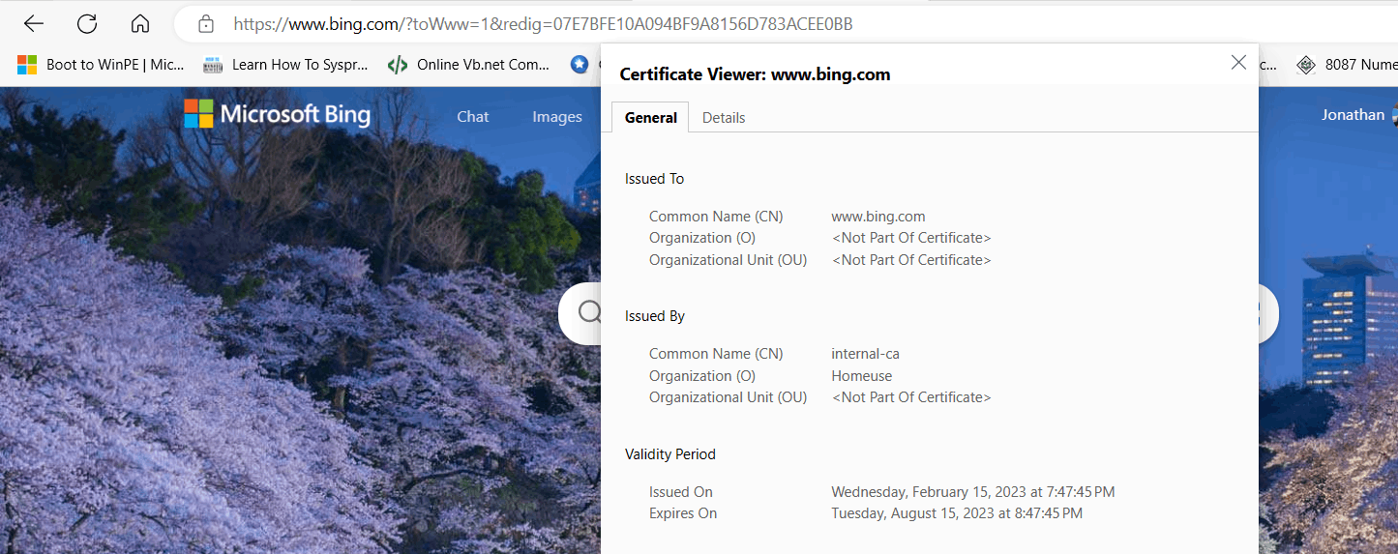Click the lock icon in the address bar
The image size is (1398, 554).
point(205,24)
